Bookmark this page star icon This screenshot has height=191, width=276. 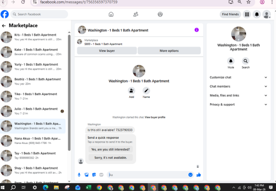(x=248, y=2)
